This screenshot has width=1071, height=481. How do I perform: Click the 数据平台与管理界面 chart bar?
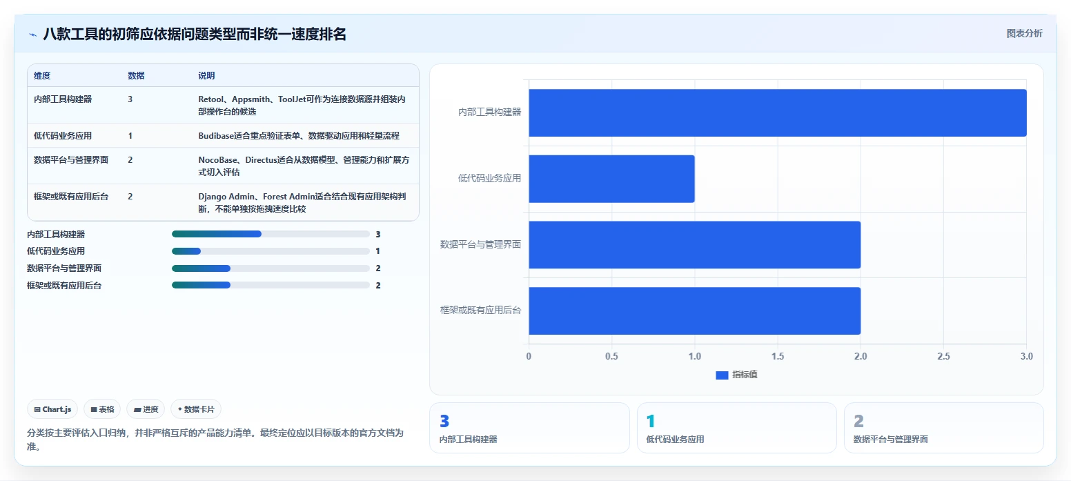pyautogui.click(x=695, y=244)
